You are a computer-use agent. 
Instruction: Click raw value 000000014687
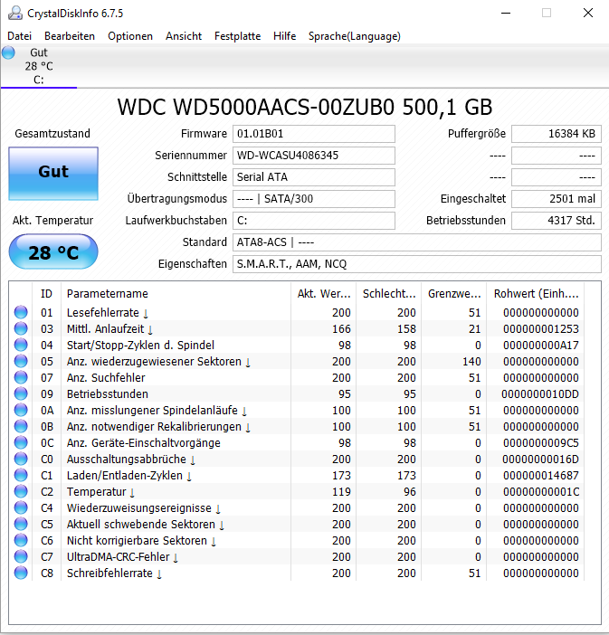(x=541, y=476)
